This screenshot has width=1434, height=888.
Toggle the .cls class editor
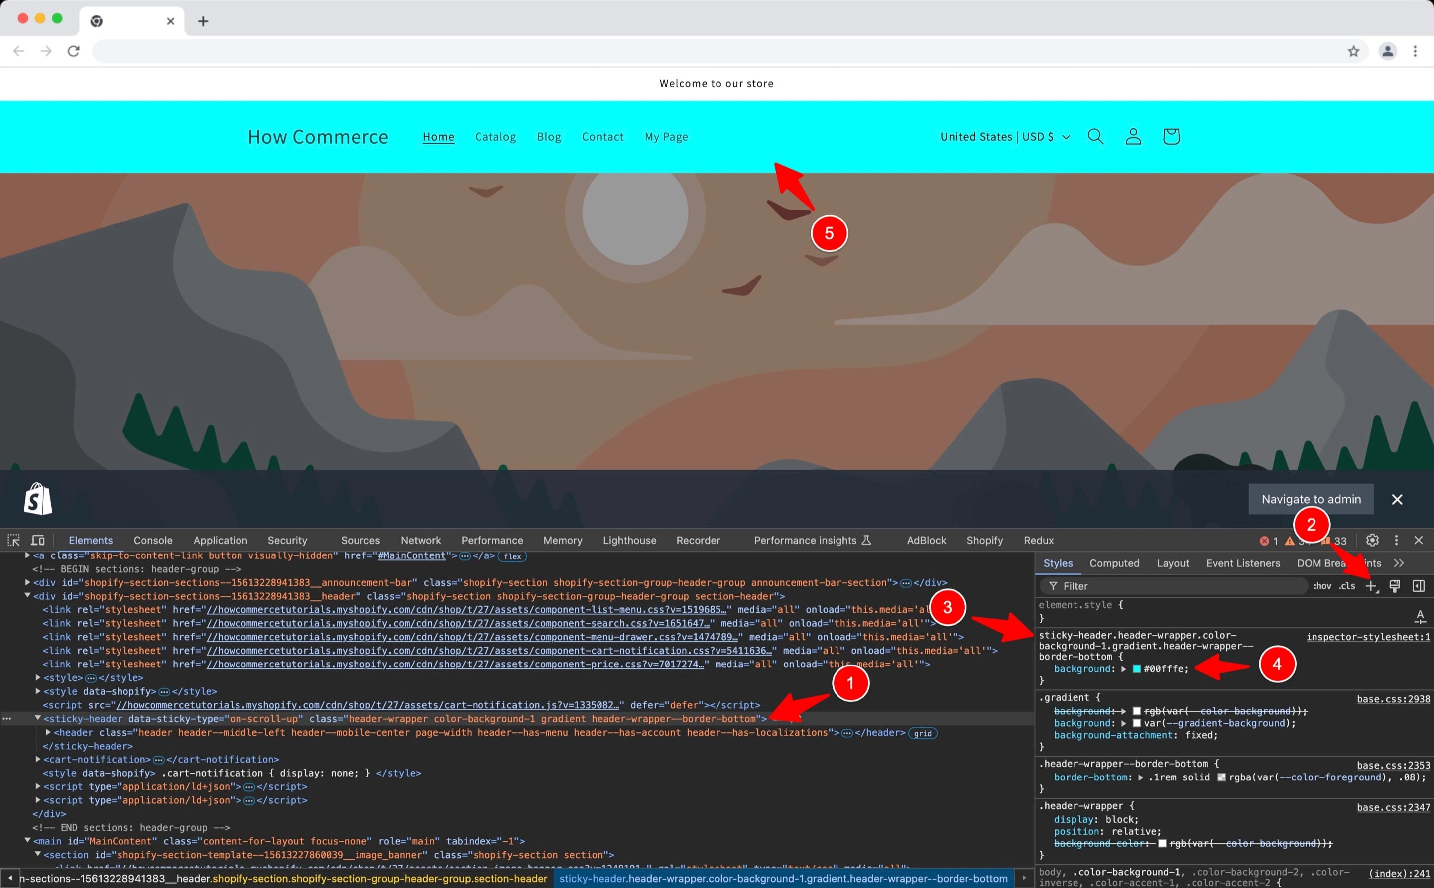point(1347,586)
